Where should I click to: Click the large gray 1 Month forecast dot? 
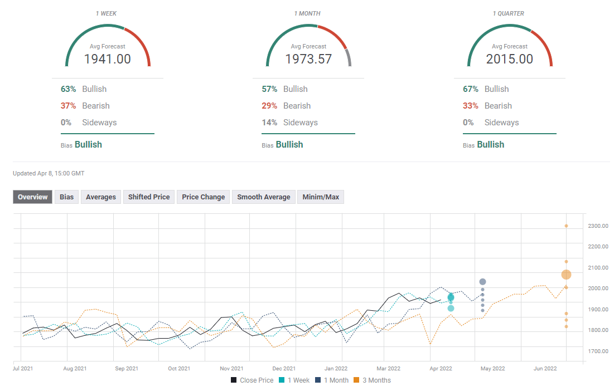(482, 282)
